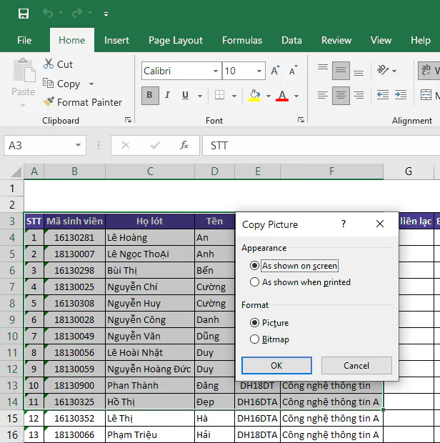Expand the Underline style arrow
This screenshot has height=443, width=440.
[200, 96]
